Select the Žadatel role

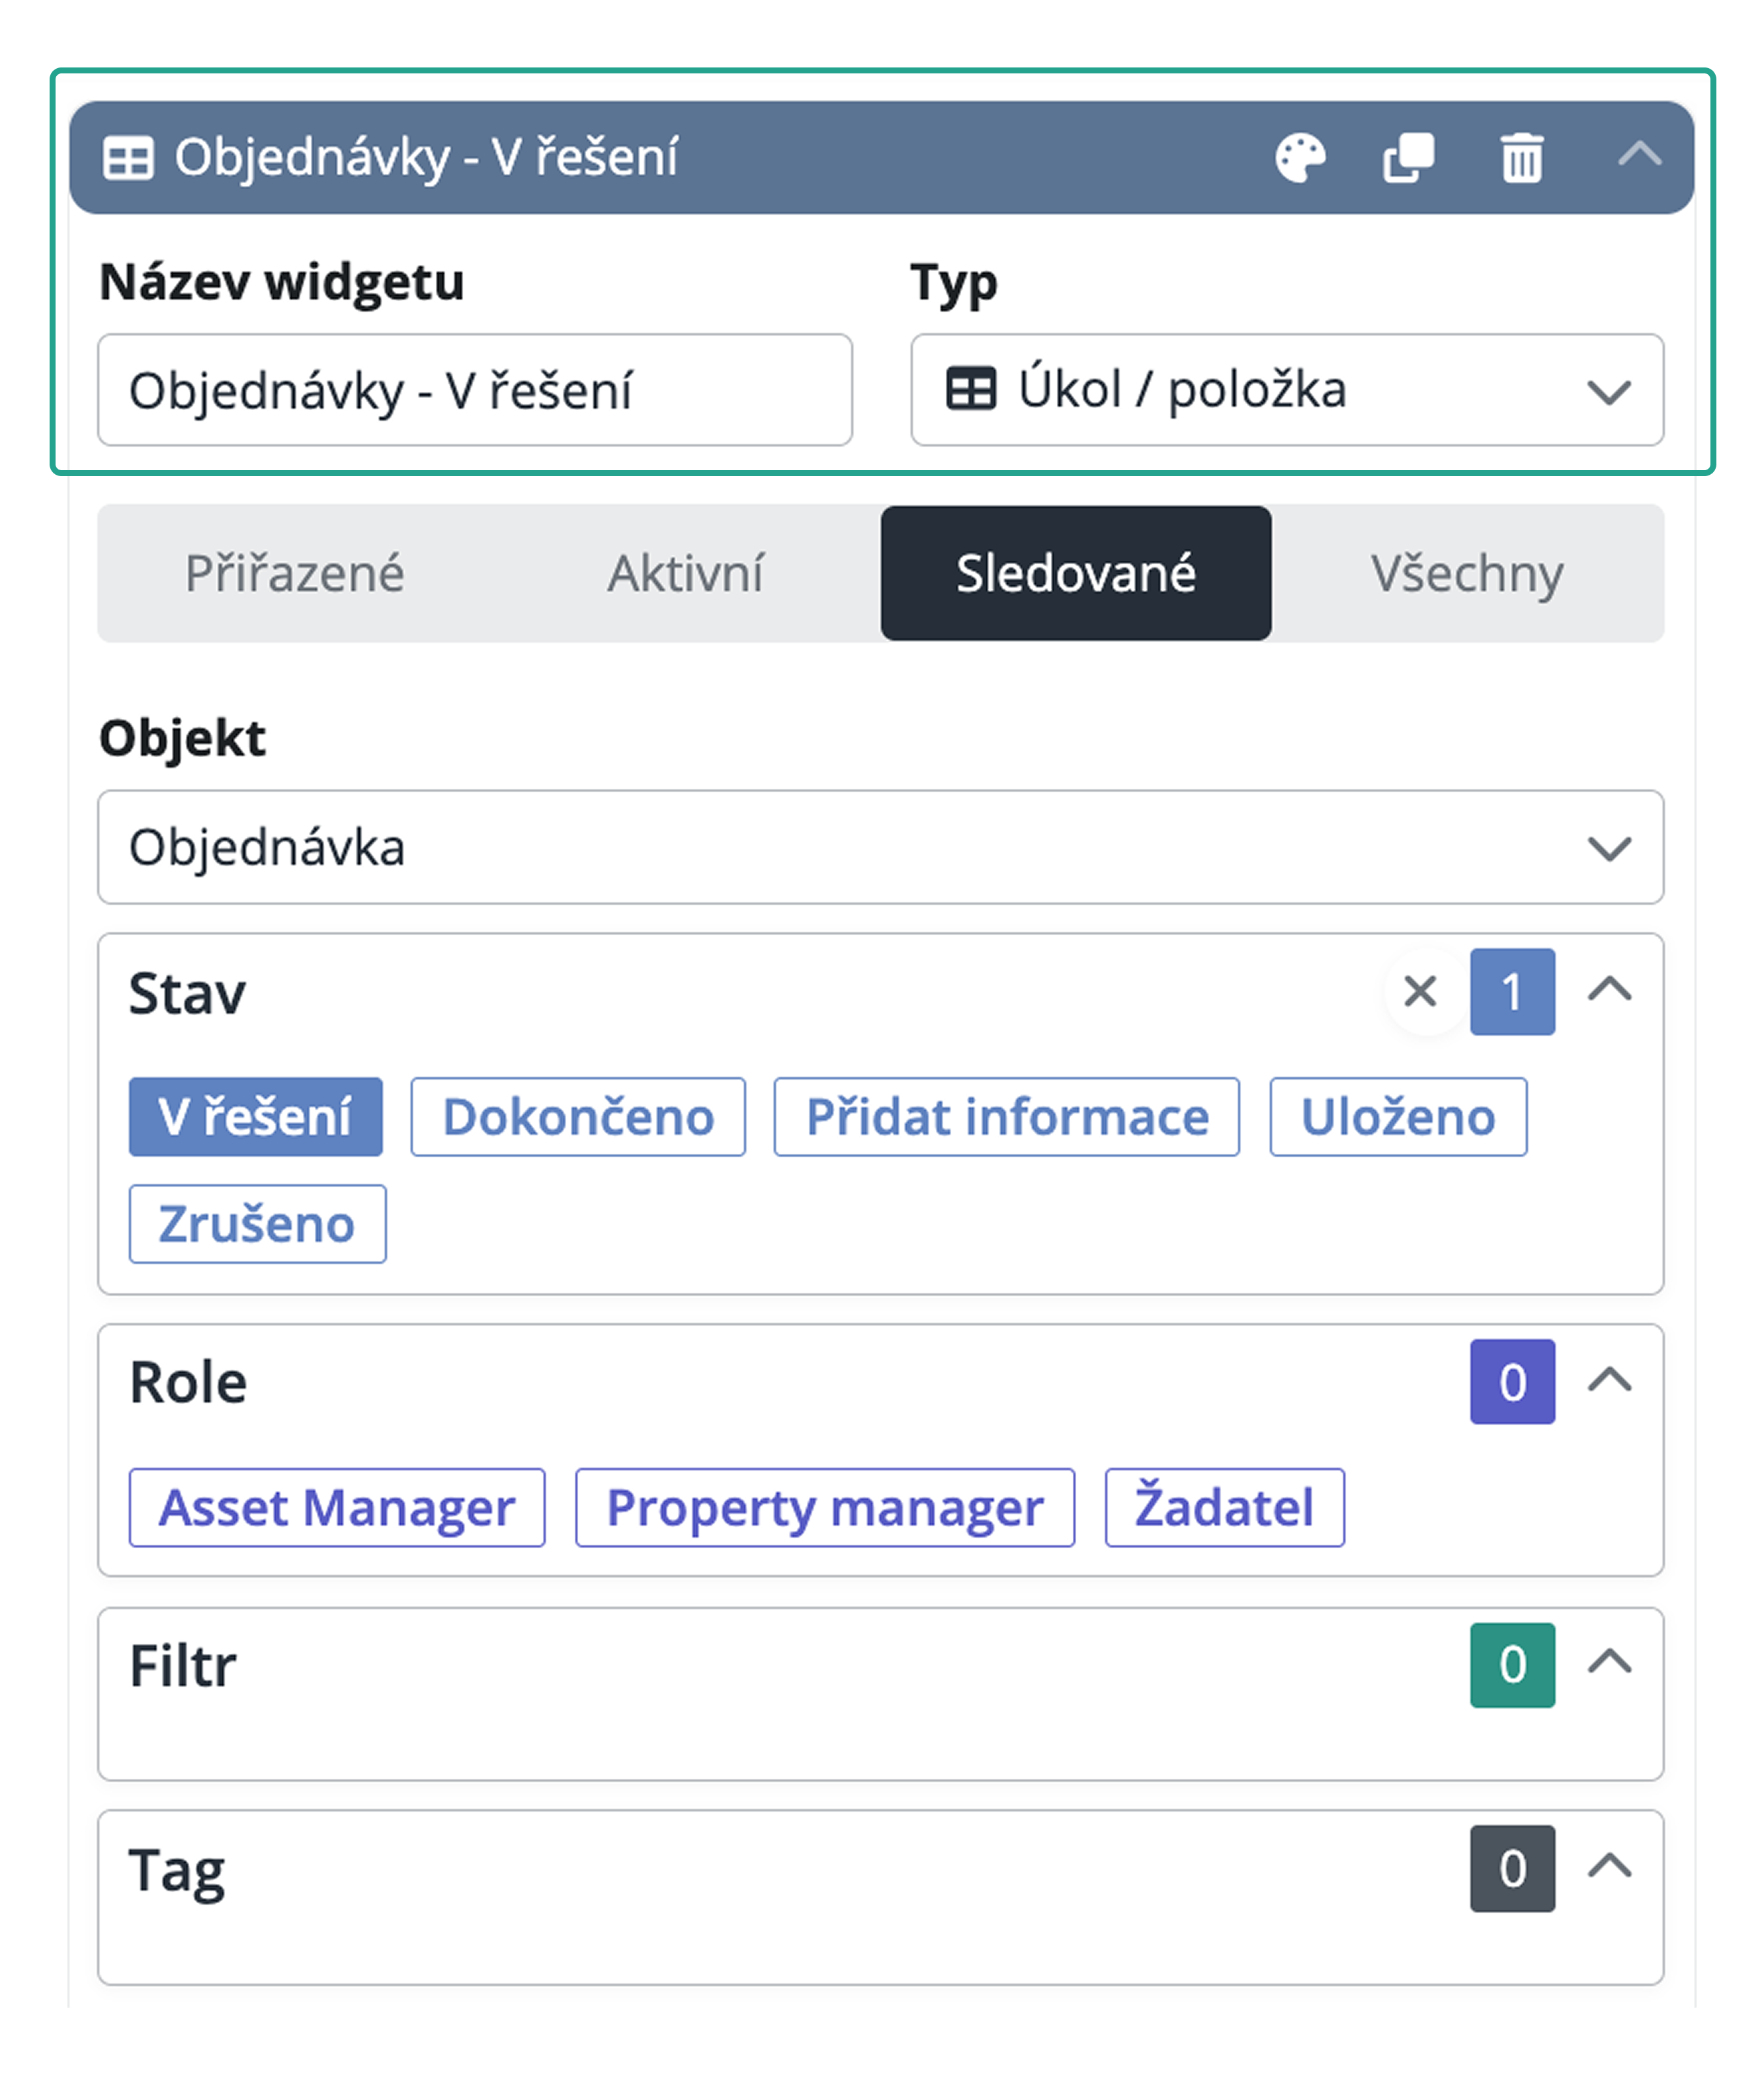pos(1225,1507)
